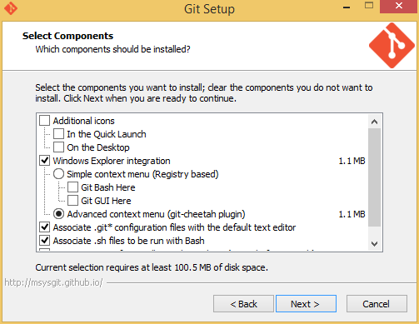Uncheck Associate .git* configuration files option
This screenshot has height=324, width=419.
pos(44,227)
